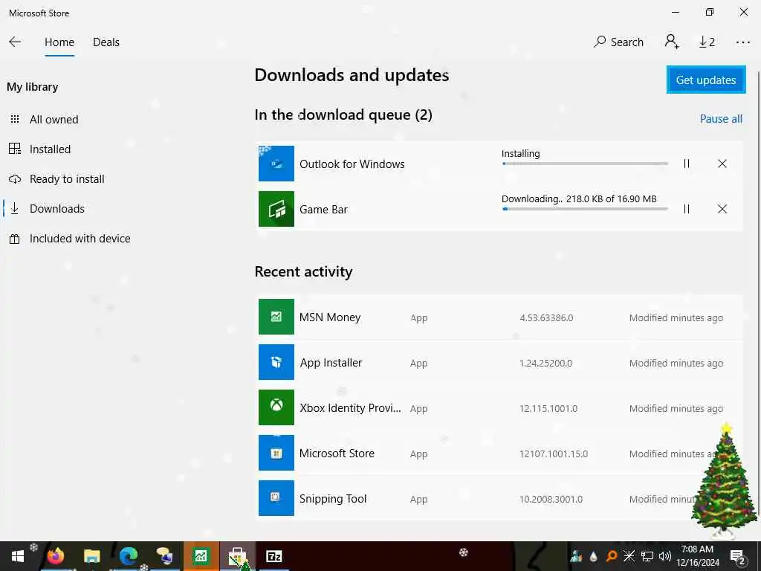Viewport: 761px width, 571px height.
Task: Click the Game Bar name text
Action: (323, 209)
